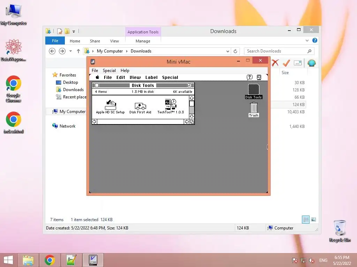Open the classic Mac Apple menu
Image resolution: width=357 pixels, height=267 pixels.
[98, 77]
